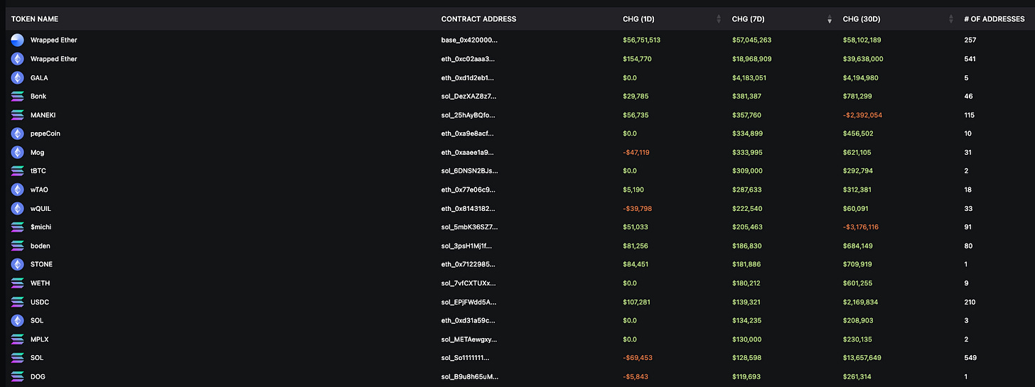
Task: Click the CHG (7D) header label
Action: (x=748, y=18)
